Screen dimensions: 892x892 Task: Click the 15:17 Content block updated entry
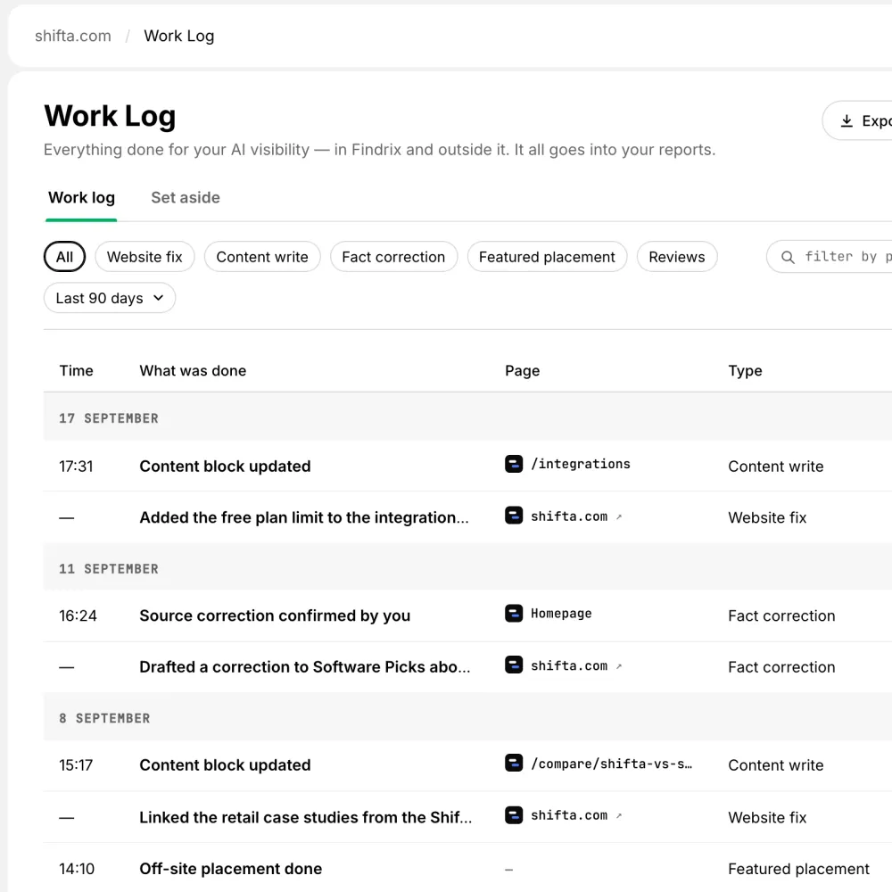coord(226,764)
